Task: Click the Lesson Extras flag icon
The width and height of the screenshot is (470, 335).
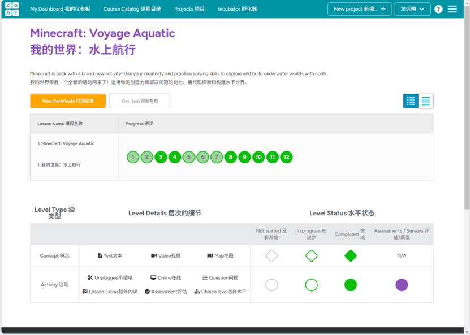Action: (85, 292)
